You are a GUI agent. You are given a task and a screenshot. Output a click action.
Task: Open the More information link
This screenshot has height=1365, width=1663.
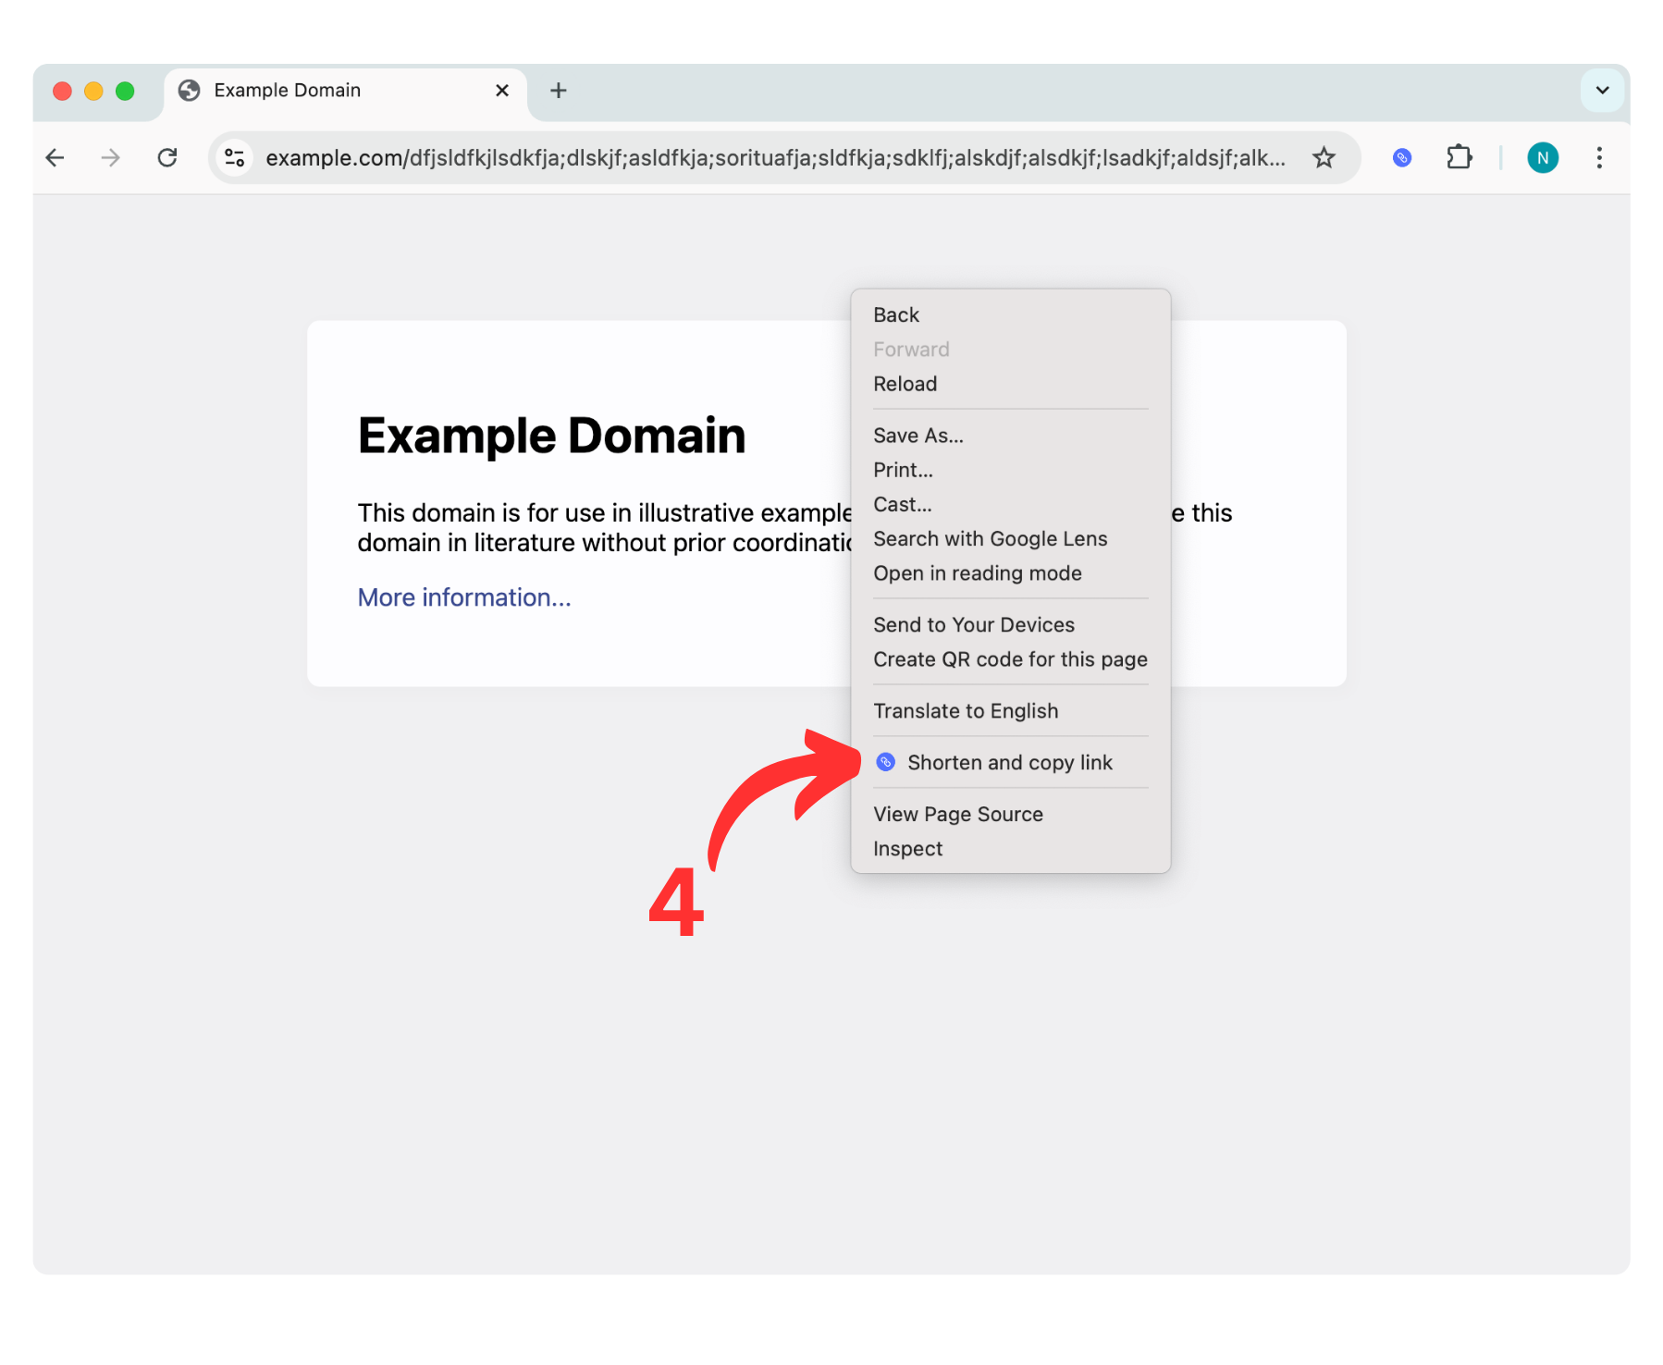464,597
